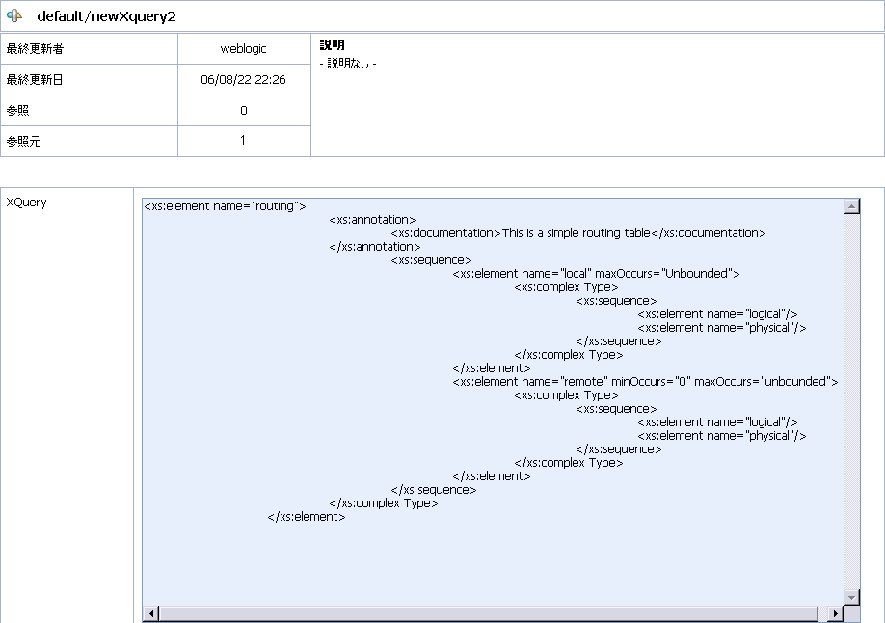Open the 参照元 count "1" reference link
The width and height of the screenshot is (885, 623).
pyautogui.click(x=244, y=141)
